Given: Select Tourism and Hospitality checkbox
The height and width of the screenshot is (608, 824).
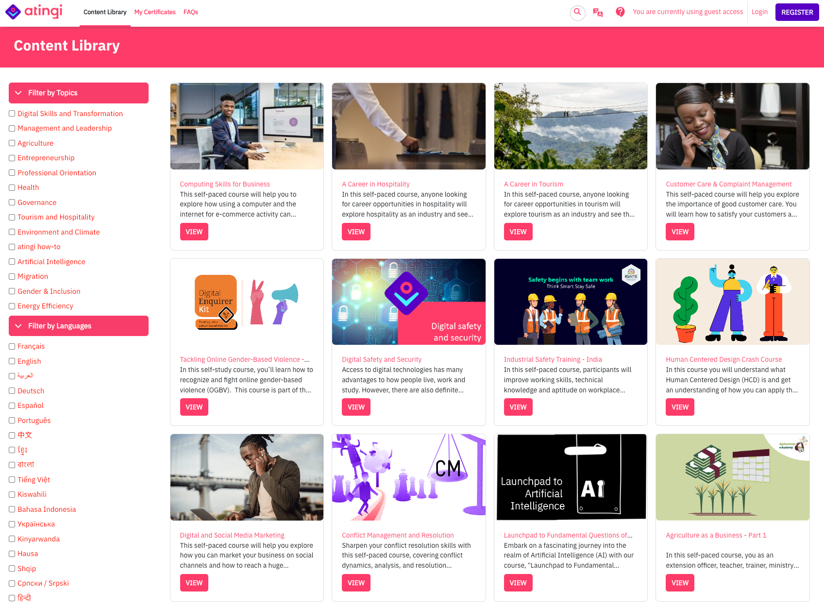Looking at the screenshot, I should click(x=12, y=217).
